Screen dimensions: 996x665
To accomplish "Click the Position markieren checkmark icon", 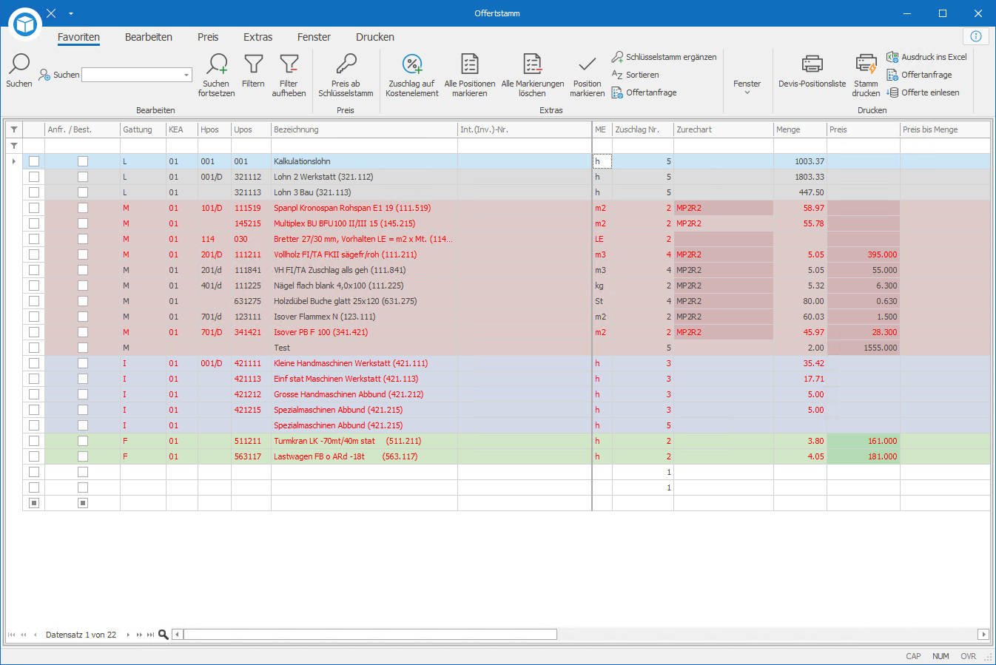I will pyautogui.click(x=588, y=64).
